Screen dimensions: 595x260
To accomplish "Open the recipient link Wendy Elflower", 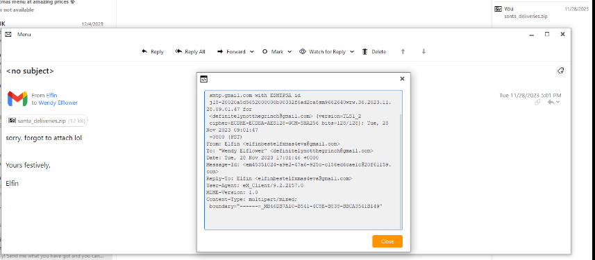I will 58,103.
